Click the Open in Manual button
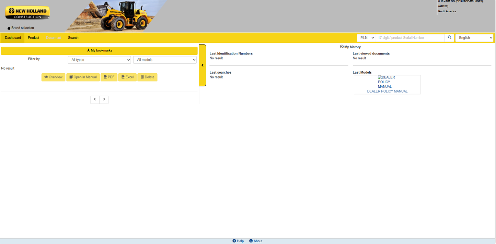Viewport: 496px width, 244px height. 83,77
